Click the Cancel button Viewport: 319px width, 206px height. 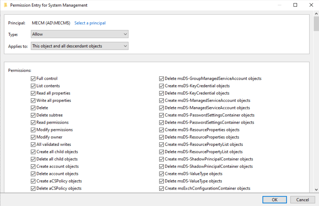[x=302, y=200]
